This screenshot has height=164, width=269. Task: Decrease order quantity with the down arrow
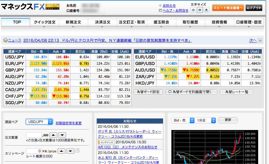pyautogui.click(x=62, y=135)
